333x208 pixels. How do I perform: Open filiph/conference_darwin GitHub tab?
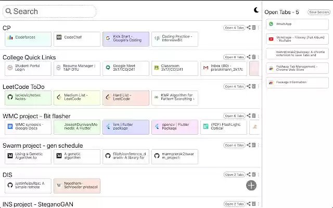[x=126, y=157]
